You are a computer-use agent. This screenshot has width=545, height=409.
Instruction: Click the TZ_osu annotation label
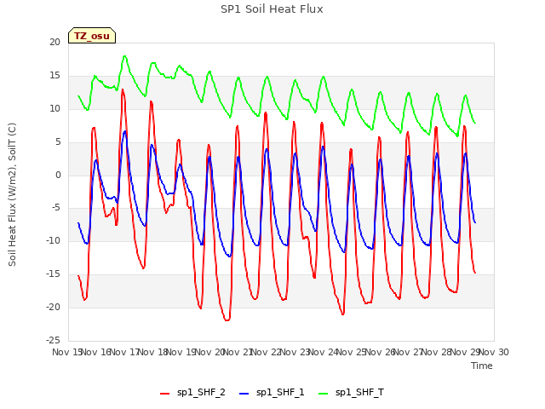pos(92,36)
